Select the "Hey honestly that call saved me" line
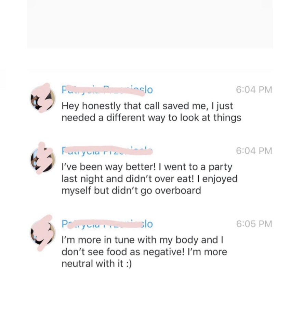 coord(147,106)
